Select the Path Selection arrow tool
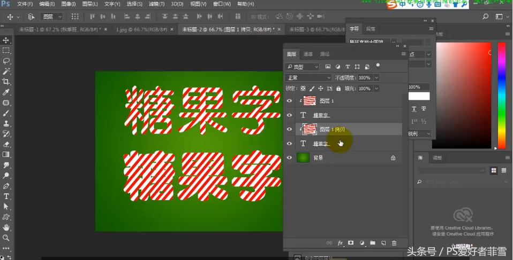Image resolution: width=513 pixels, height=260 pixels. (6, 207)
